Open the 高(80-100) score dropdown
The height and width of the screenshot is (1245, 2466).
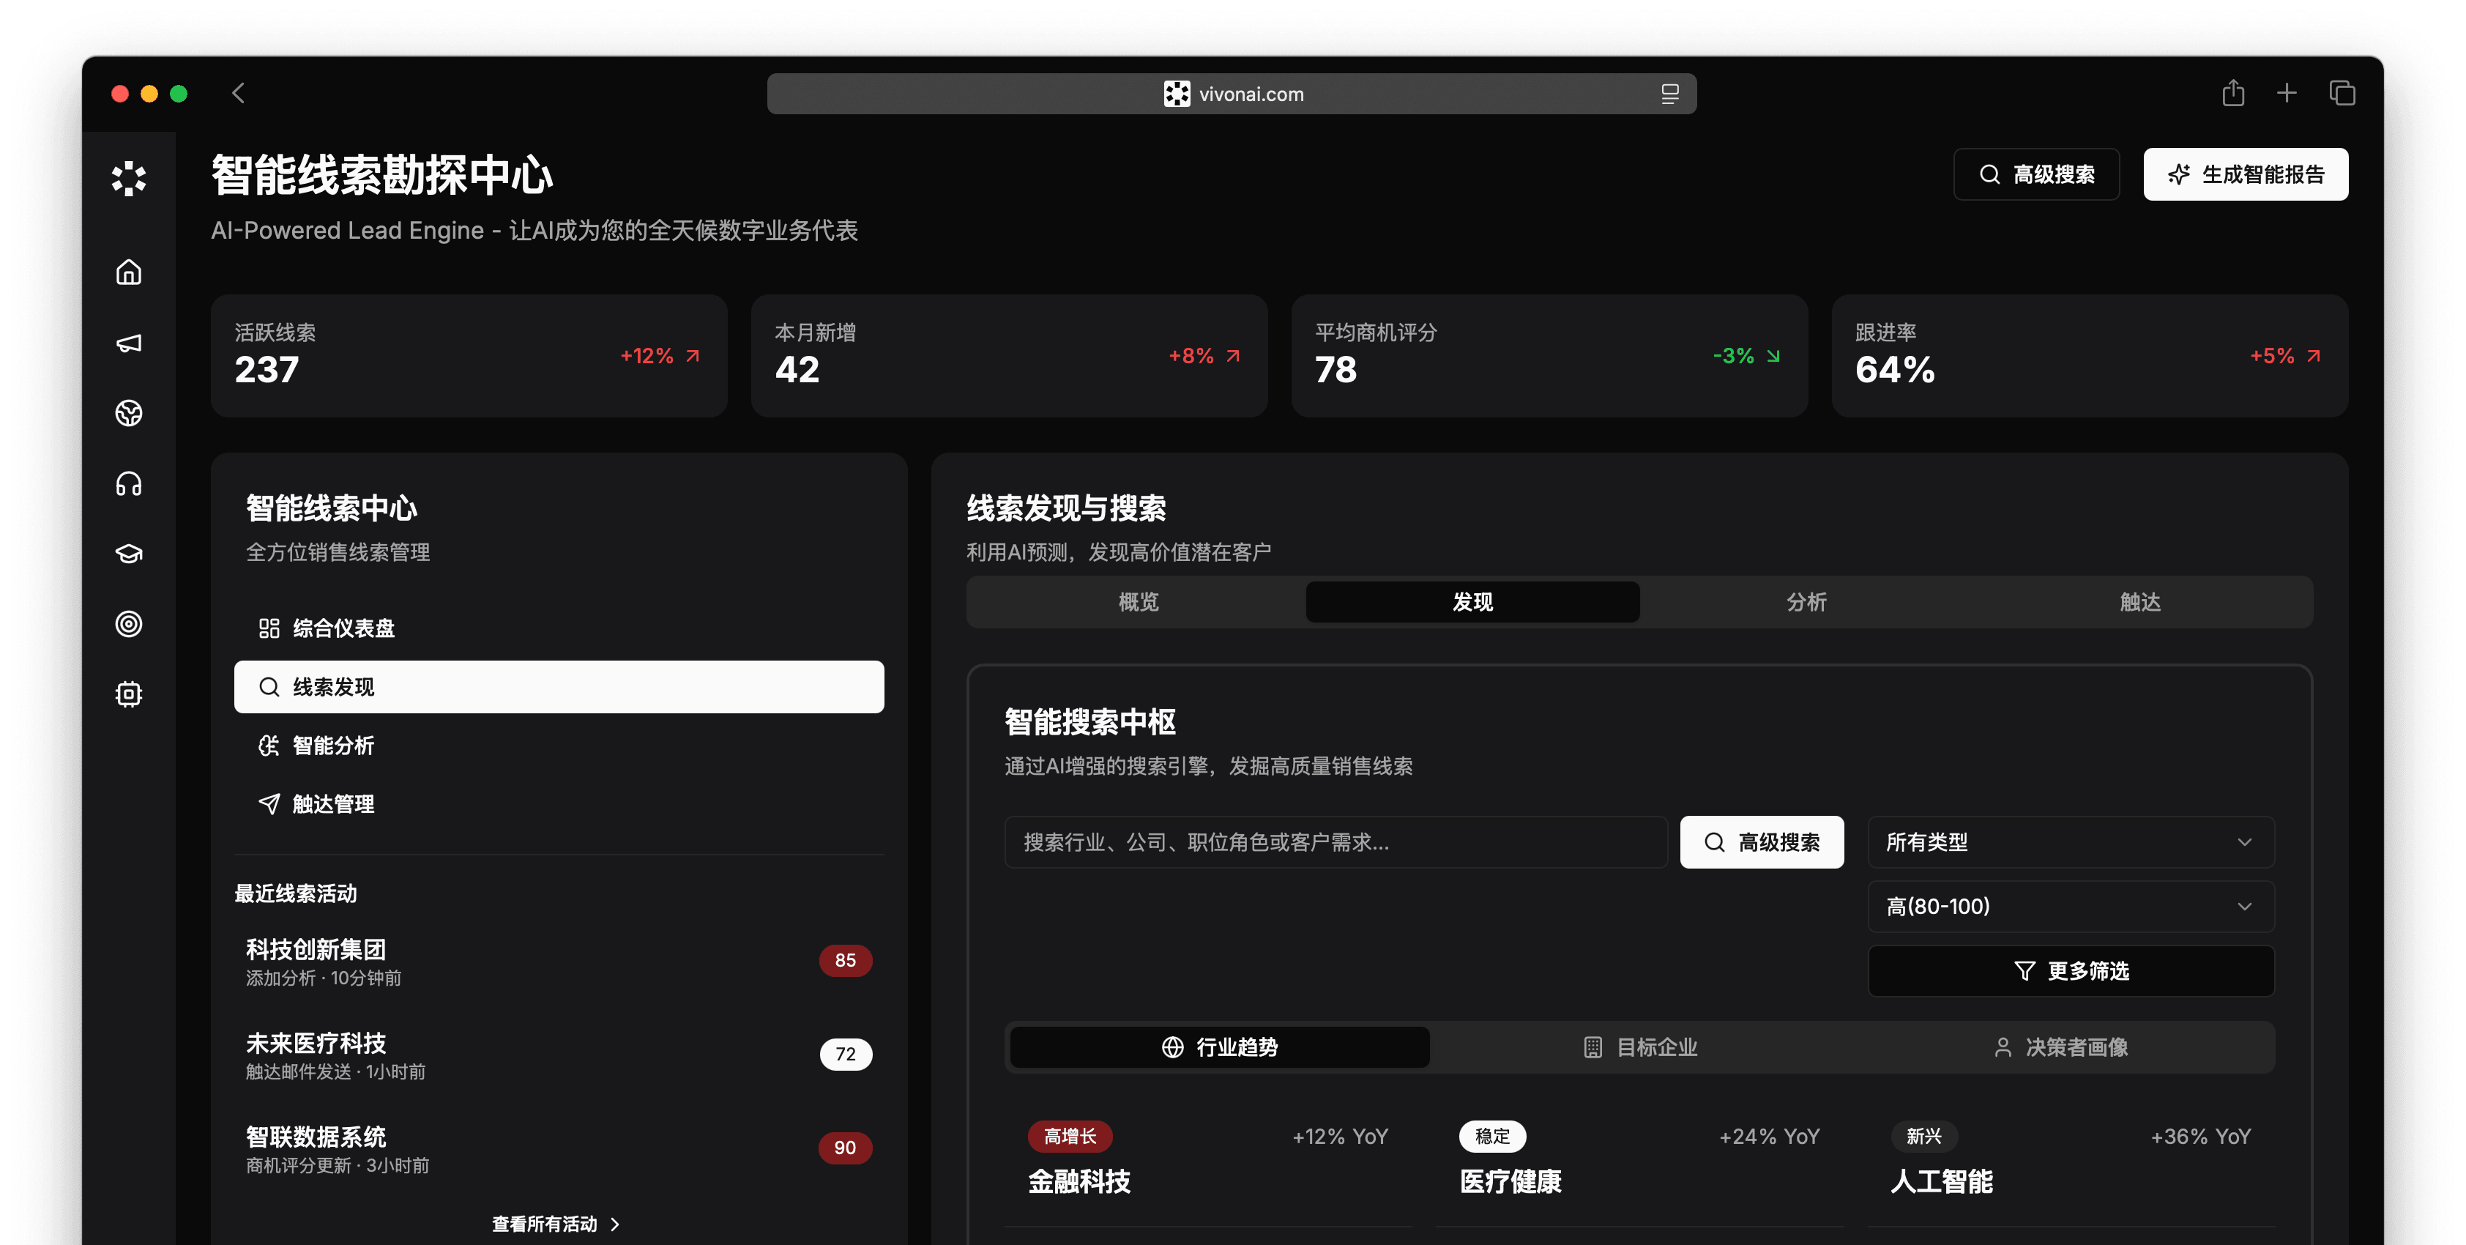pos(2070,906)
